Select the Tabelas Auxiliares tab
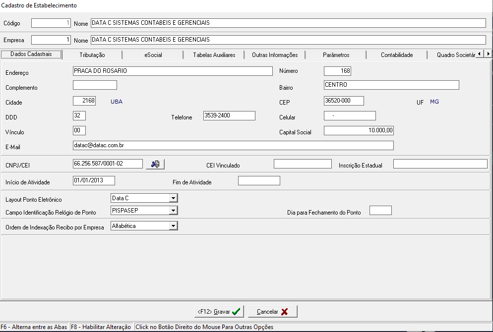Screen dimensions: 493x332 click(x=214, y=55)
